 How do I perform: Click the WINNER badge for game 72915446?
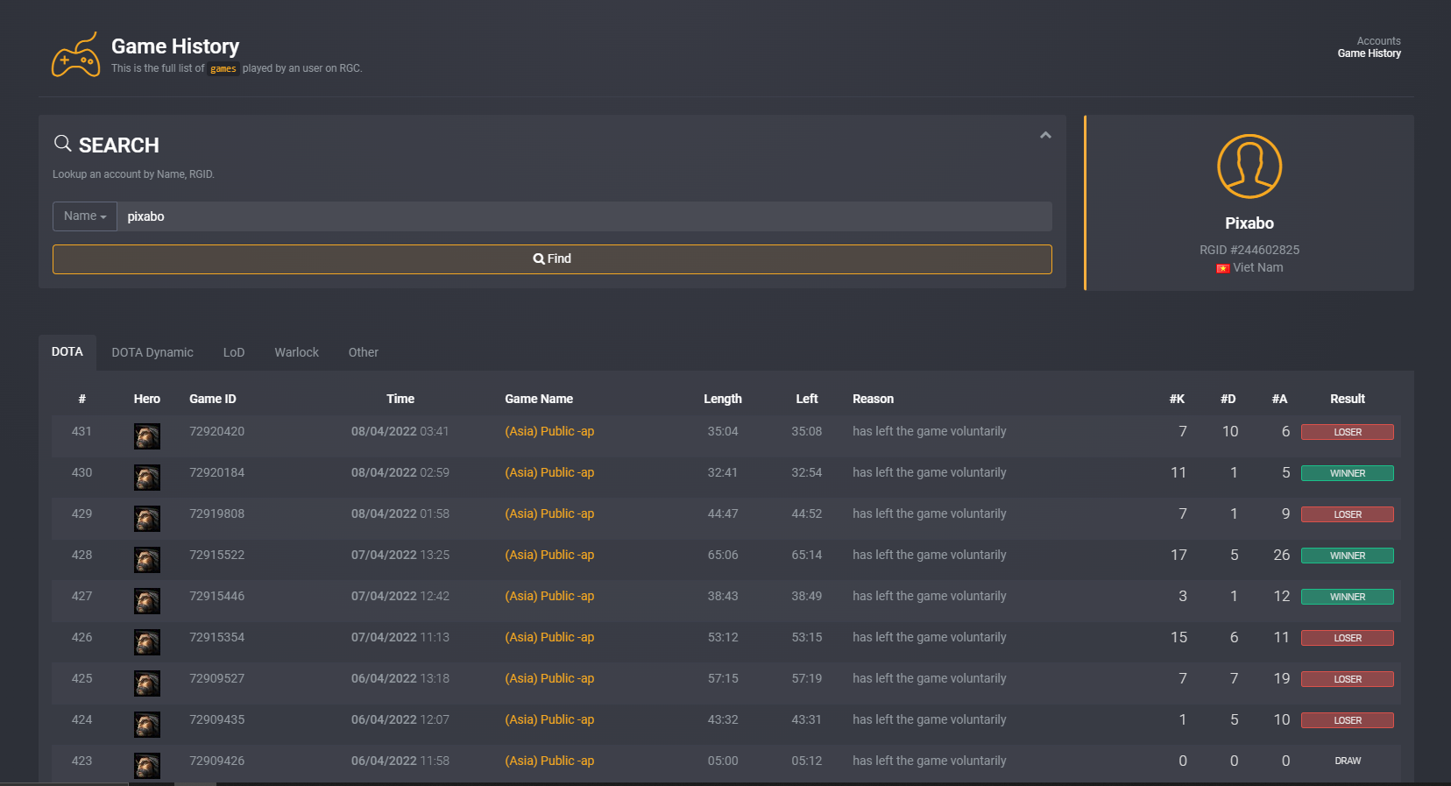(1348, 597)
